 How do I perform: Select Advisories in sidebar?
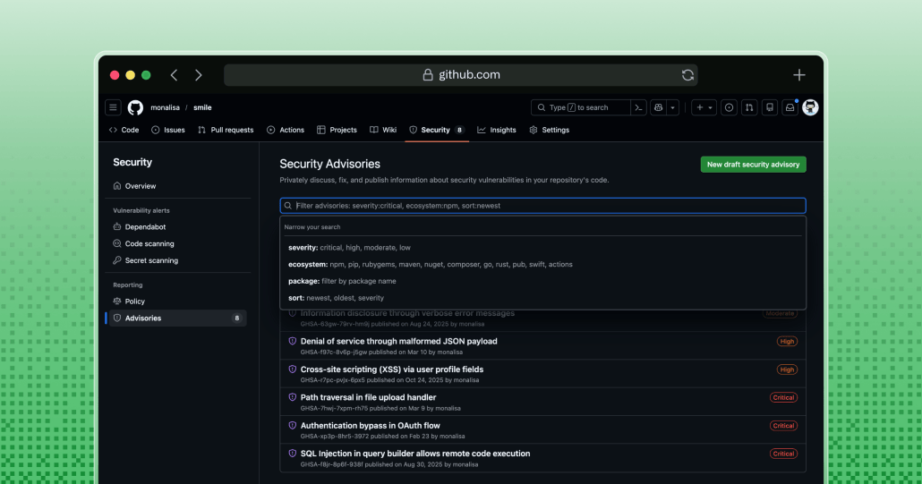click(x=177, y=318)
